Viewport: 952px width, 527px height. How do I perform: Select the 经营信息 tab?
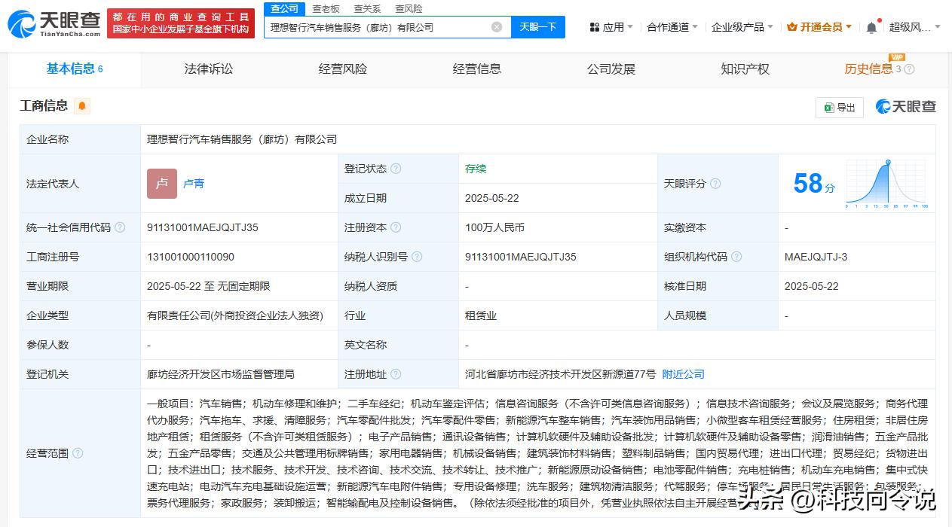477,69
